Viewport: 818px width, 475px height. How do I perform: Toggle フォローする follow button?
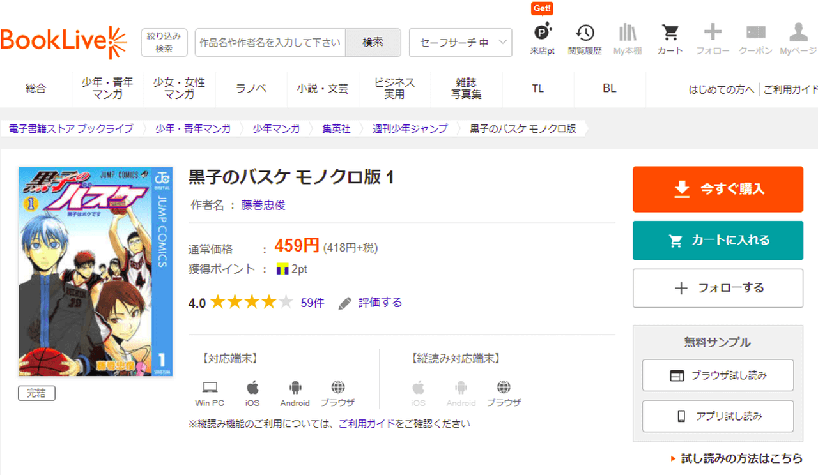718,288
